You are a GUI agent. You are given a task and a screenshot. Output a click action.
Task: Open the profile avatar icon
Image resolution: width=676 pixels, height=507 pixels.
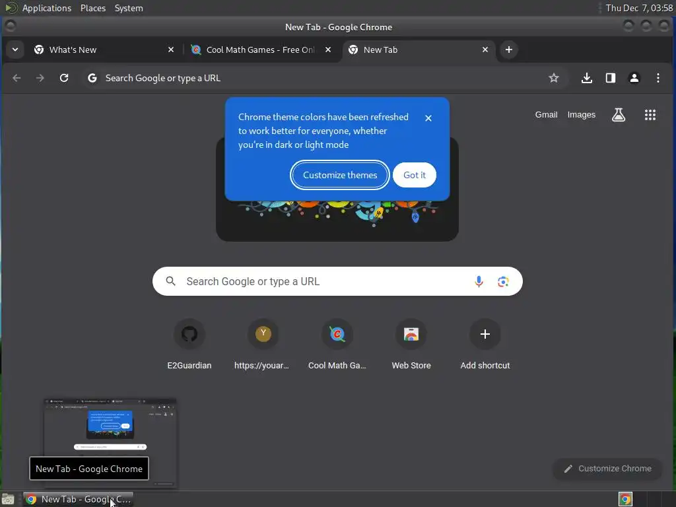(634, 78)
